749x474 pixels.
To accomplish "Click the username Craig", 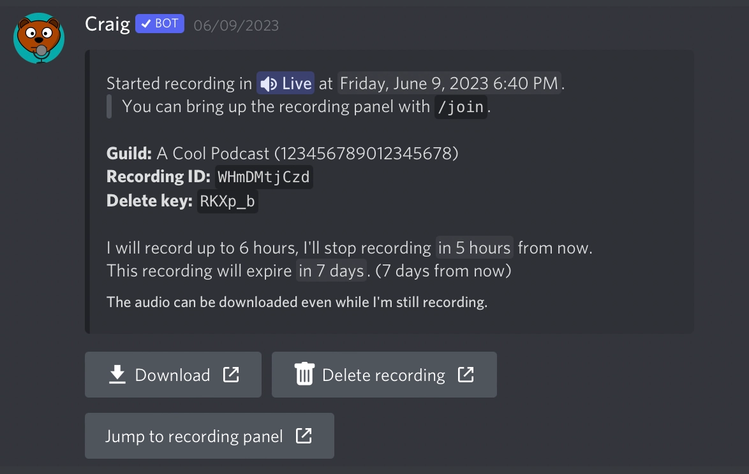I will pyautogui.click(x=107, y=23).
